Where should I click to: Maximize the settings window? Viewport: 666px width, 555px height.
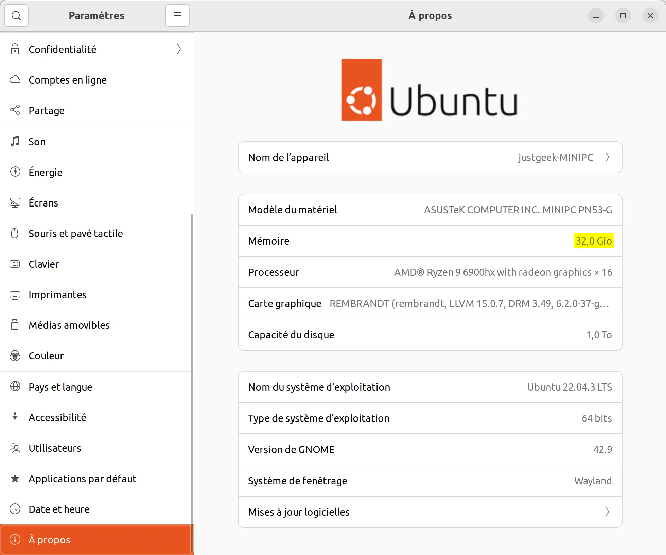click(623, 16)
